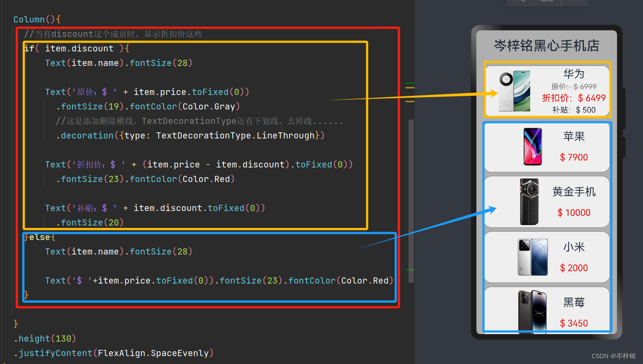The height and width of the screenshot is (364, 643).
Task: Select the 黑莓 product name
Action: [x=574, y=302]
